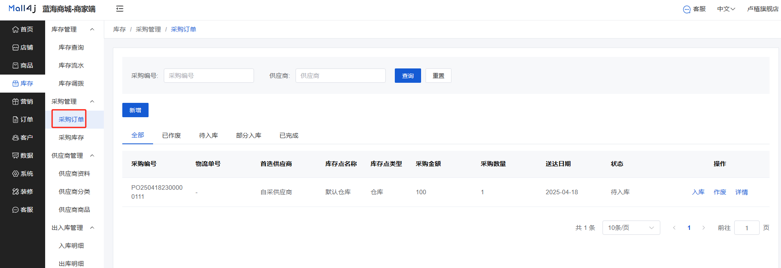The height and width of the screenshot is (268, 781).
Task: Click 入库 link for order PO2504182300000111
Action: click(698, 192)
